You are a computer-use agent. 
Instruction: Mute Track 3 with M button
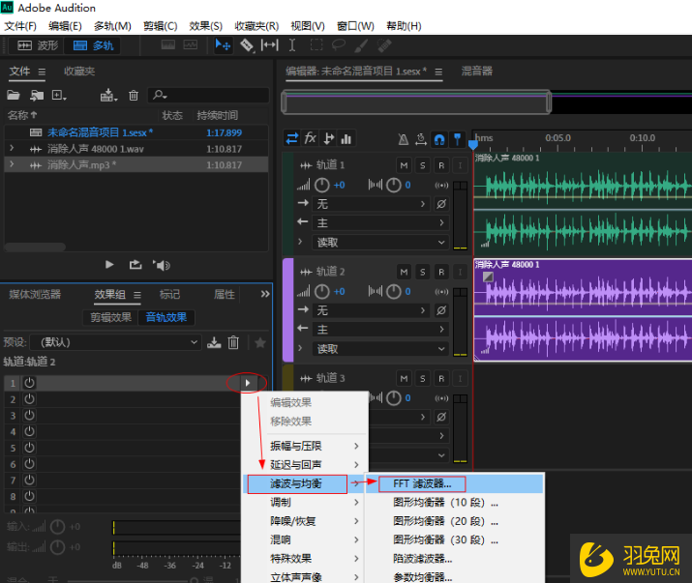tap(404, 379)
